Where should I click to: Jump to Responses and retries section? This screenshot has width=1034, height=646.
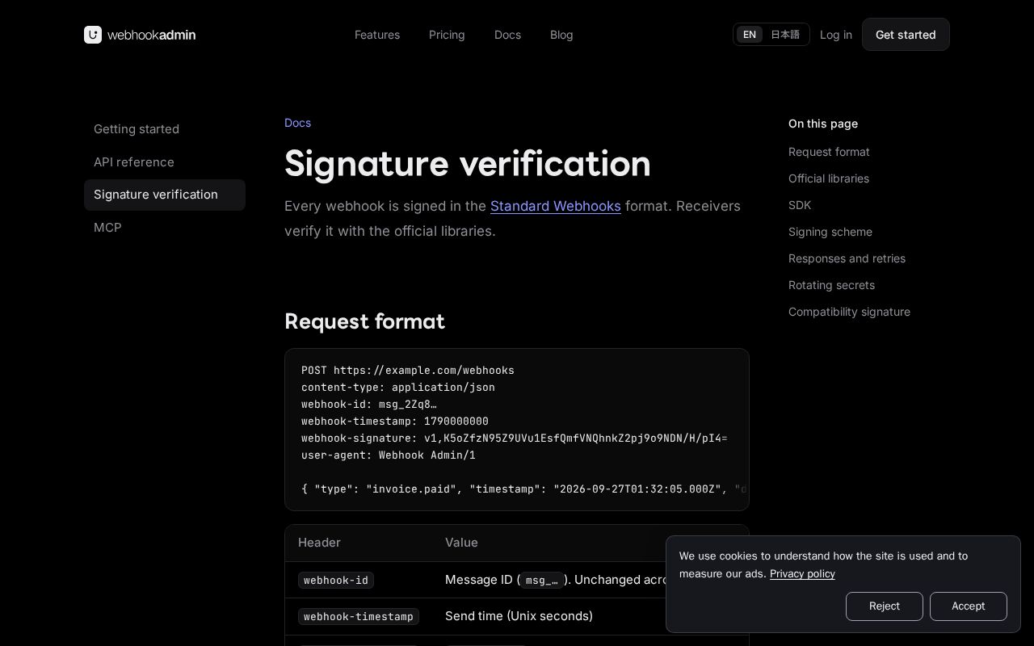click(x=847, y=258)
